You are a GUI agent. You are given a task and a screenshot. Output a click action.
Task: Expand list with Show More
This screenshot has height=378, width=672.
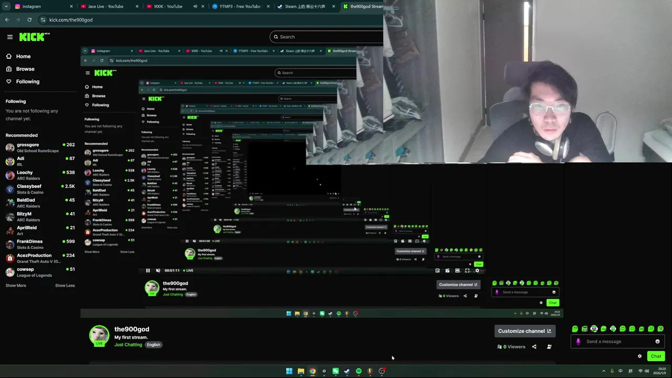pyautogui.click(x=16, y=286)
